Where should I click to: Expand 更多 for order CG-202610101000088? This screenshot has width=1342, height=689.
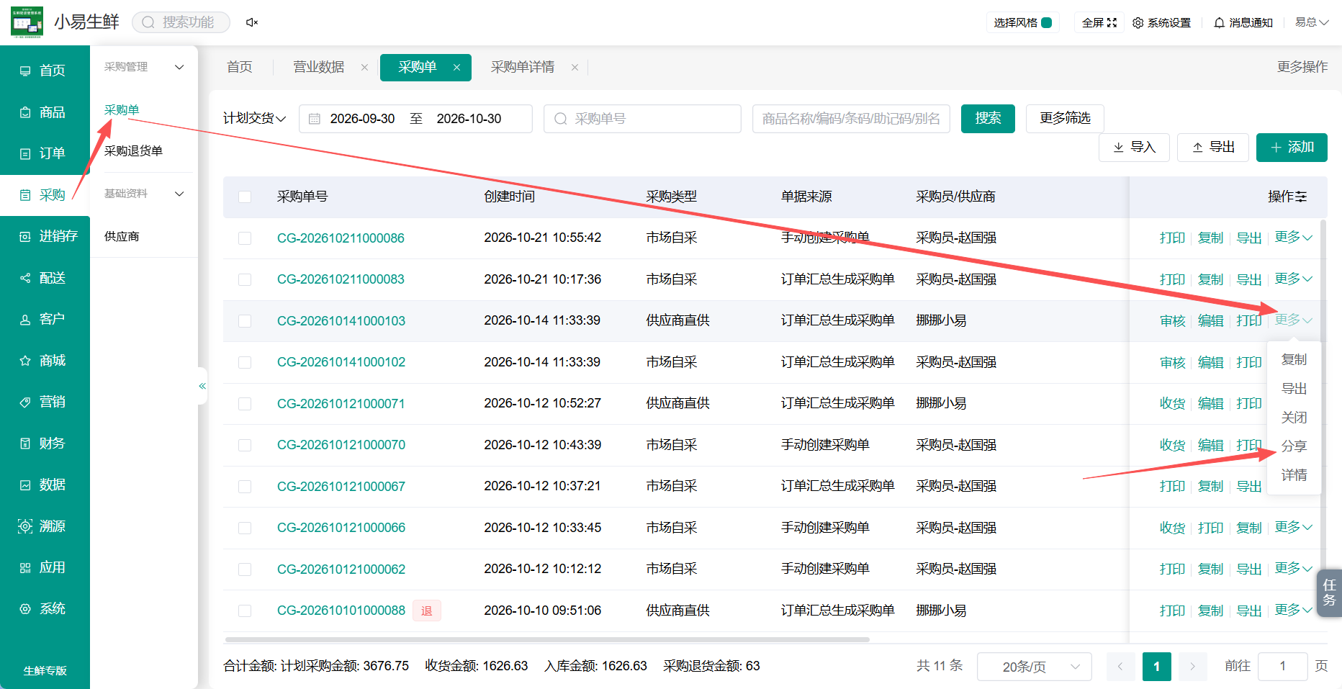(x=1293, y=610)
